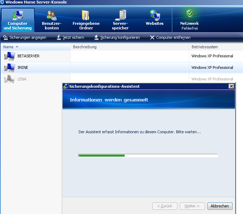This screenshot has height=214, width=243.
Task: Click the Beschreibung column header
Action: [130, 47]
